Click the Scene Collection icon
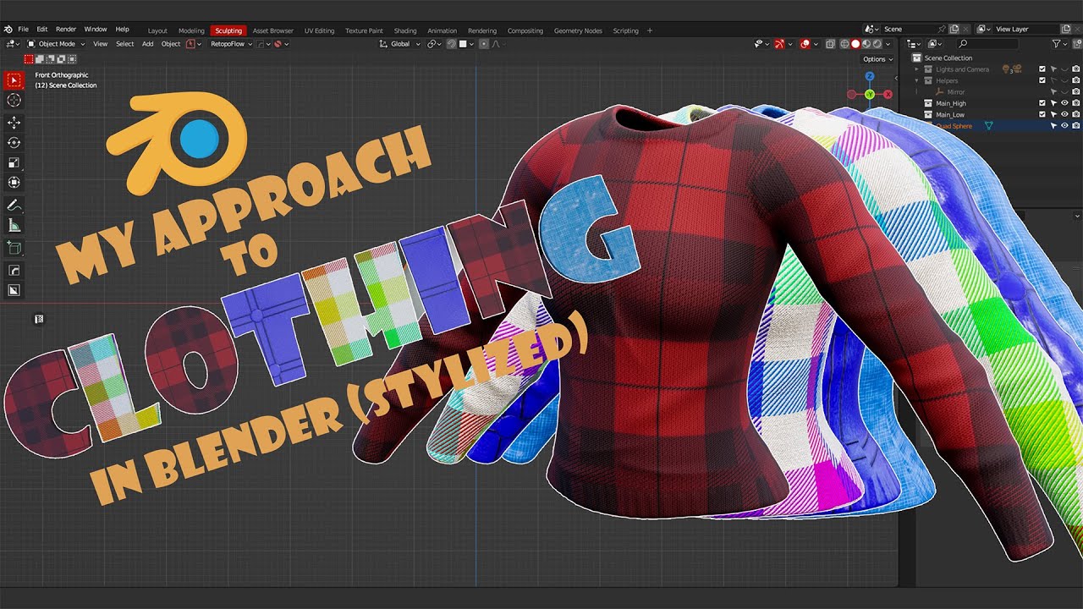This screenshot has width=1083, height=609. 916,58
